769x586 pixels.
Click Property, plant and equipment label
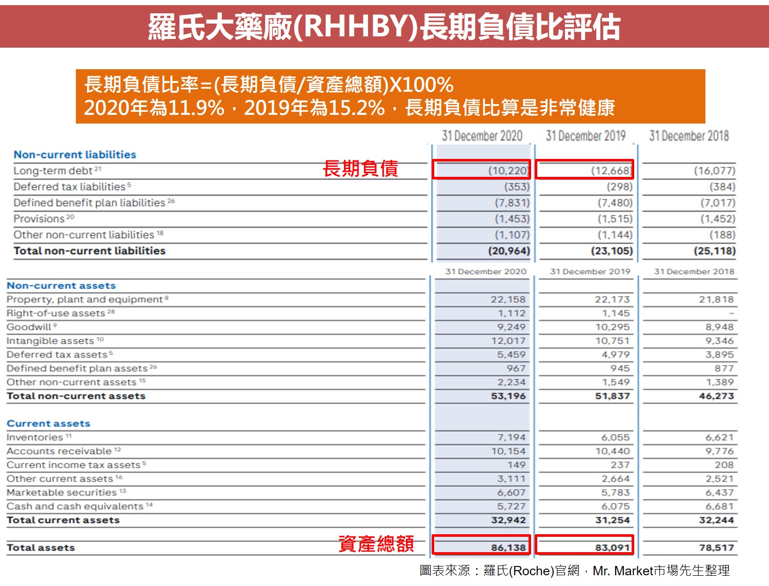(87, 299)
